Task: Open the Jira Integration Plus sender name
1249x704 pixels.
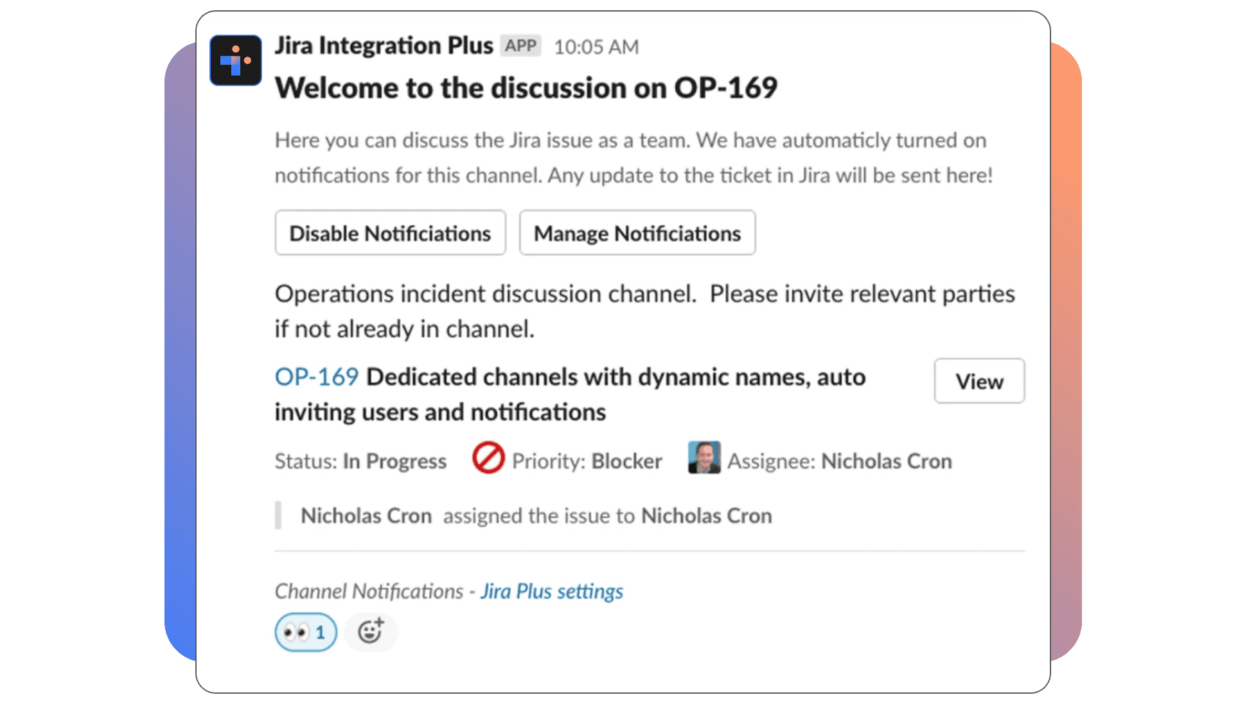Action: coord(384,46)
